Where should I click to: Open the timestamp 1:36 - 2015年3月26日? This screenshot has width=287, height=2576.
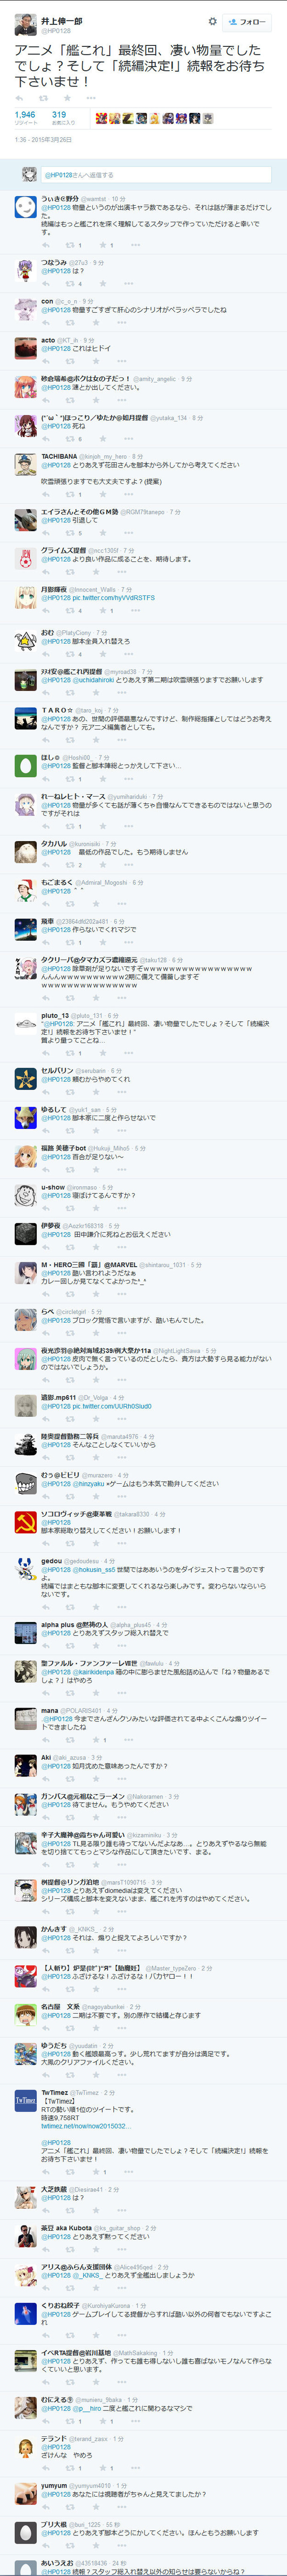click(43, 140)
